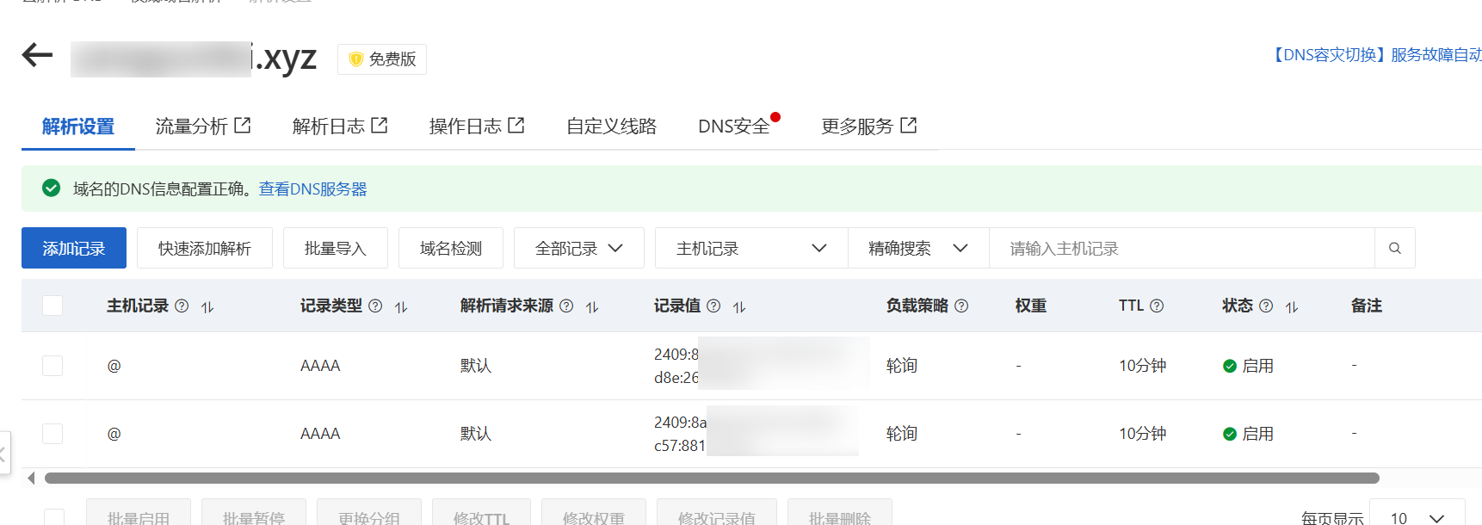Open the 自定义线路 tab
Image resolution: width=1482 pixels, height=525 pixels.
click(x=611, y=127)
